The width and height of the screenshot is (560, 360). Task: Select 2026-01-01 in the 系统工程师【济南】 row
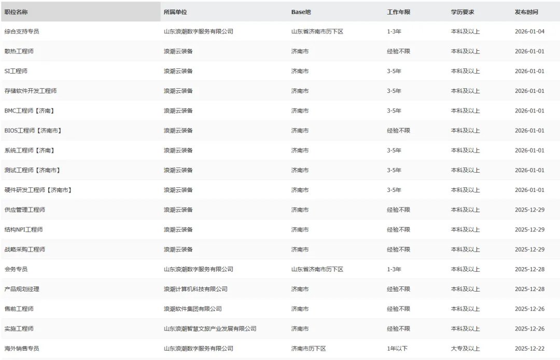529,150
